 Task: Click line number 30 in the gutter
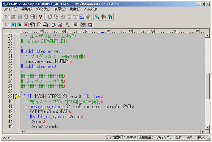point(10,51)
